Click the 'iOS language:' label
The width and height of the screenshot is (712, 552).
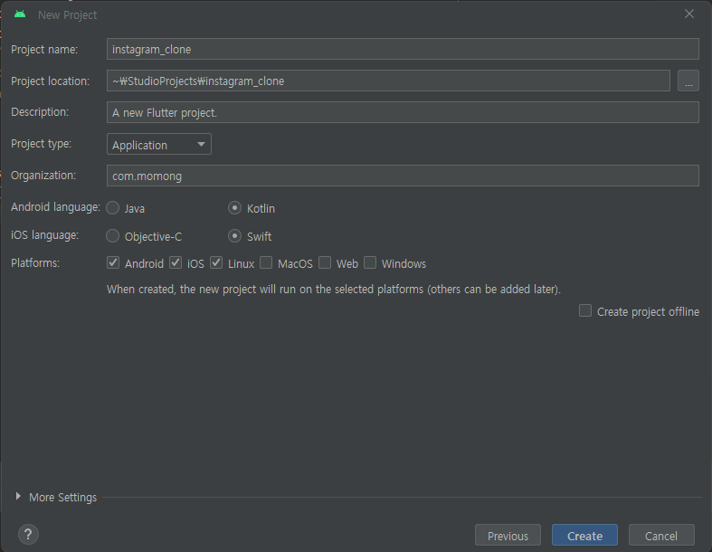click(x=44, y=235)
